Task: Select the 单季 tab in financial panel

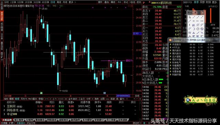Action: 196,2
